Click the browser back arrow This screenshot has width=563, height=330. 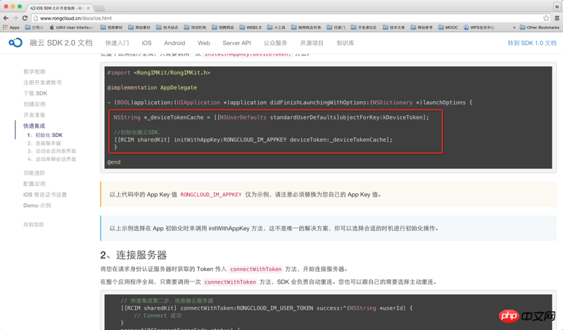tap(6, 18)
